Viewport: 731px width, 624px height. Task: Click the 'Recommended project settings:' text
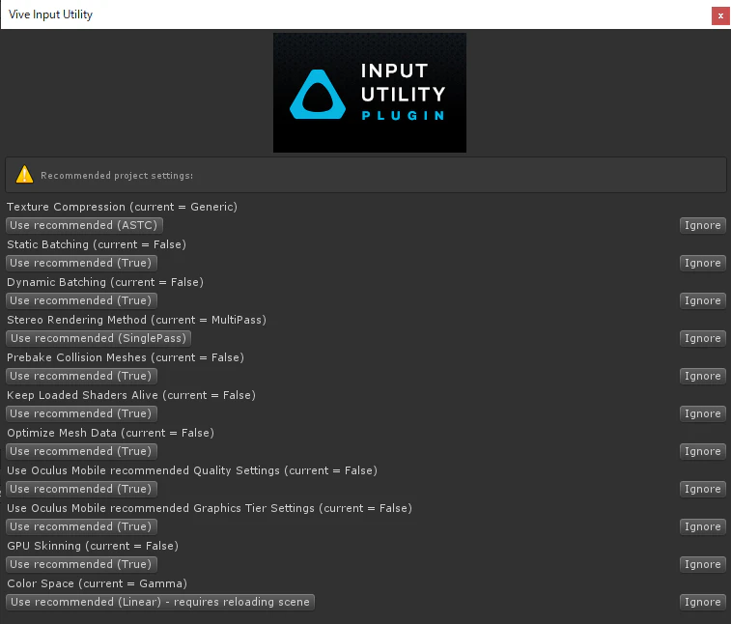click(x=117, y=176)
